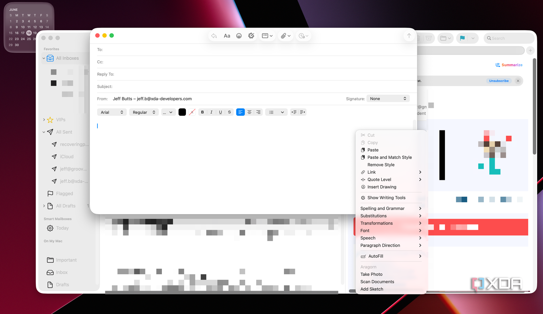
Task: Open the header fields icon in compose toolbar
Action: click(266, 35)
